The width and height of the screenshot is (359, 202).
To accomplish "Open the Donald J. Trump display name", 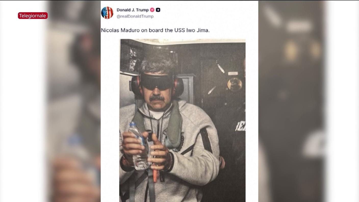I will [x=133, y=10].
